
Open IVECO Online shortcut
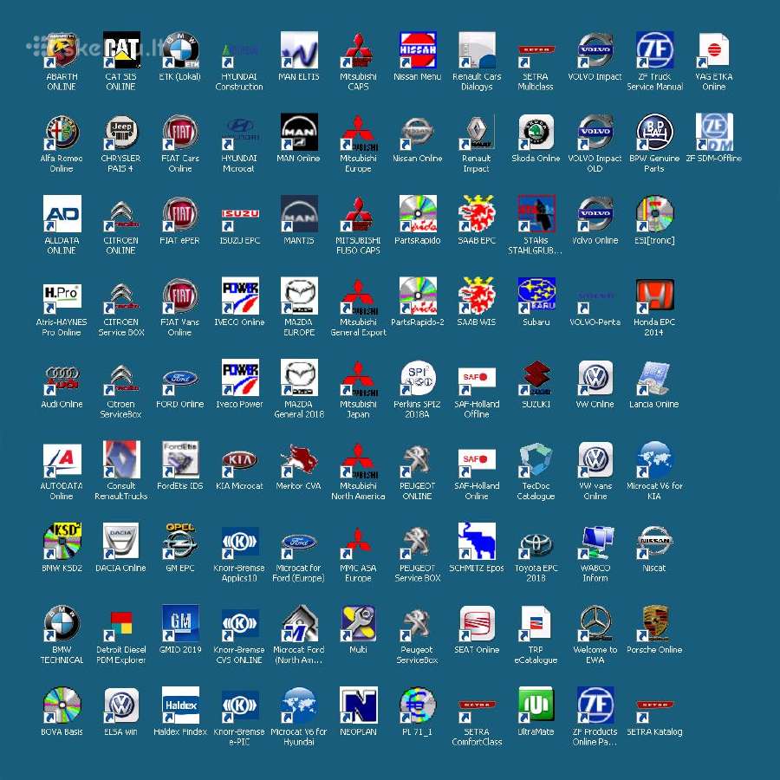tap(239, 296)
